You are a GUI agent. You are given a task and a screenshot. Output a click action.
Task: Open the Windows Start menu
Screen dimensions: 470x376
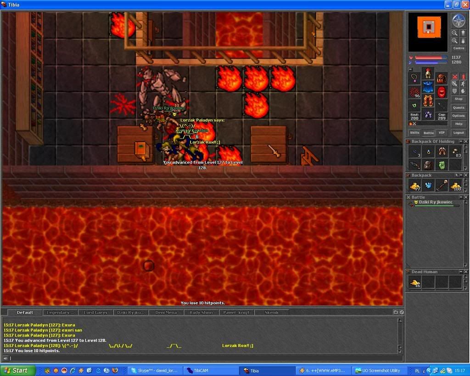[17, 370]
